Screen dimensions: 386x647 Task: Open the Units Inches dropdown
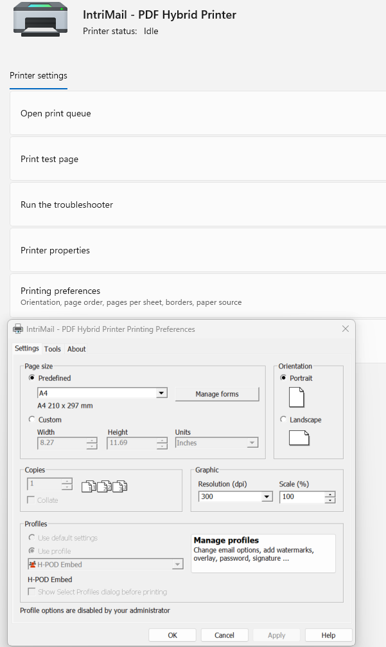[252, 442]
